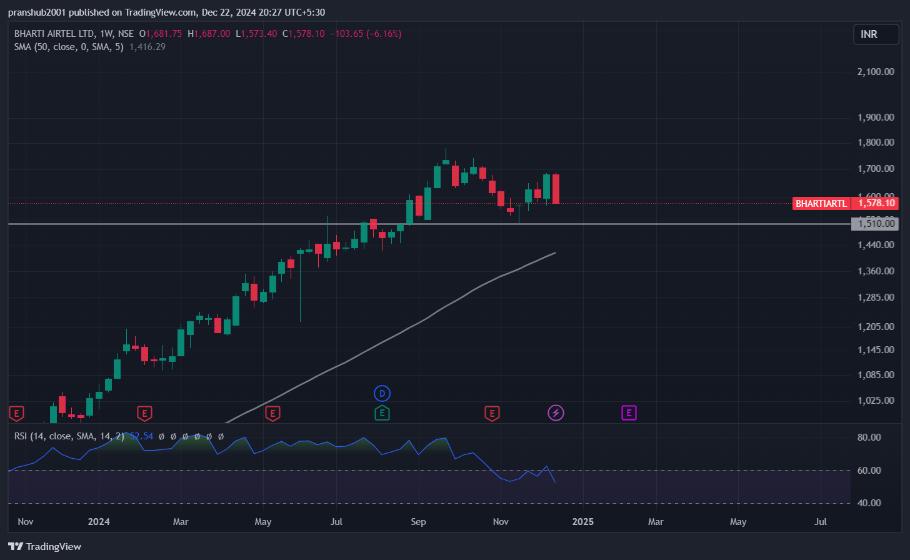
Task: Click the 1,285.00 price axis label
Action: 876,297
